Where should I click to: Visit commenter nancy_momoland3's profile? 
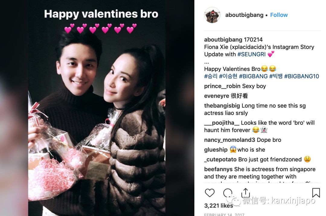click(229, 140)
